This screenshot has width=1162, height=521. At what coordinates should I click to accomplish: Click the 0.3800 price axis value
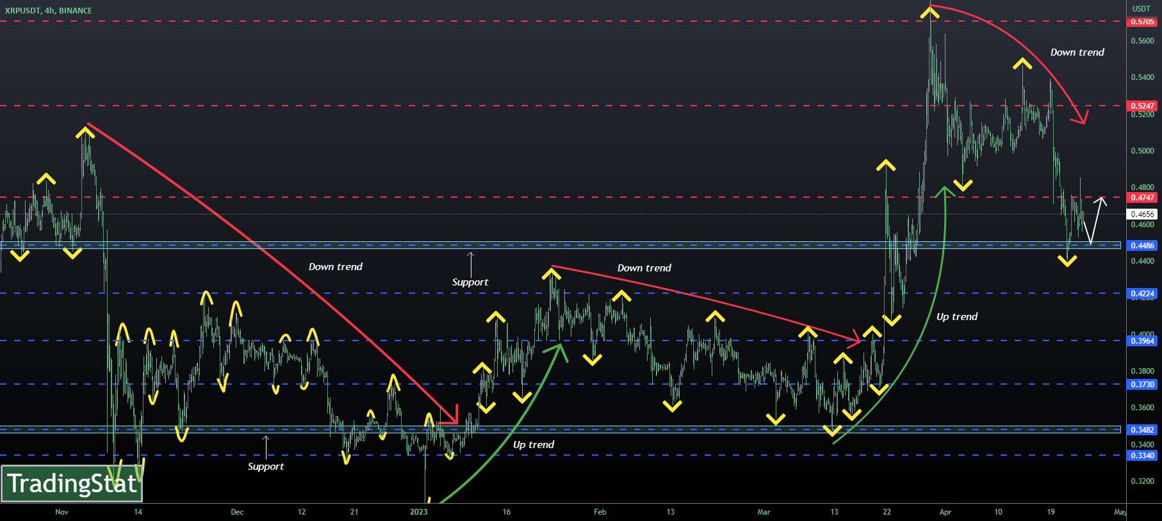point(1142,371)
